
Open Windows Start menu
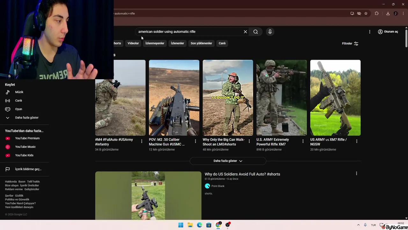181,225
